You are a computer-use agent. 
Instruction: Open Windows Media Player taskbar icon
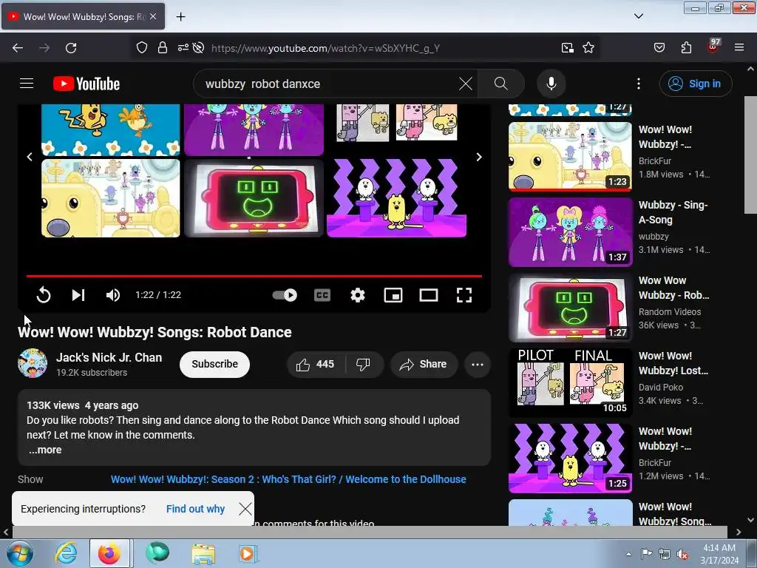(248, 553)
